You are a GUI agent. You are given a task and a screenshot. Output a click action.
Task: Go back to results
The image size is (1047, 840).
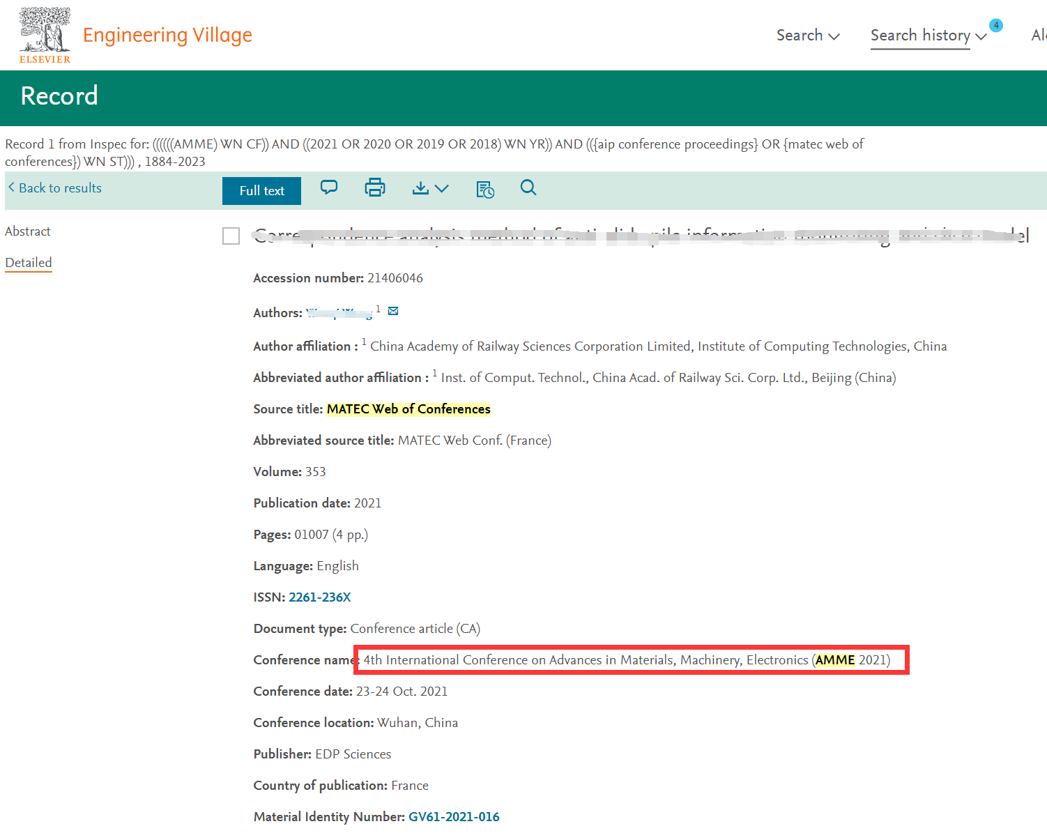coord(55,188)
